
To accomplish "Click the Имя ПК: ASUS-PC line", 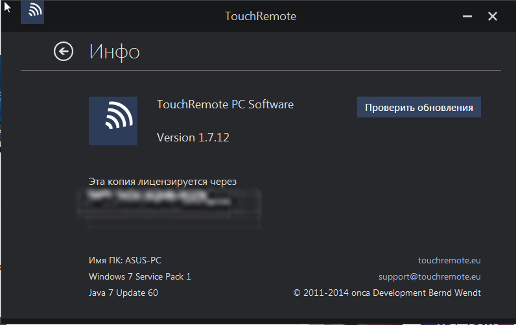I will click(x=125, y=261).
